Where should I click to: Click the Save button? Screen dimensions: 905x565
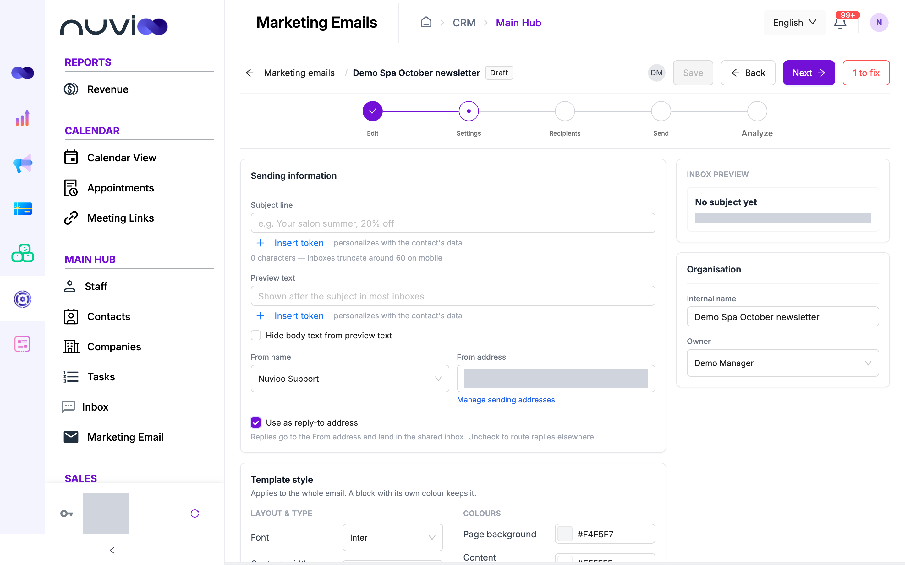click(x=693, y=73)
